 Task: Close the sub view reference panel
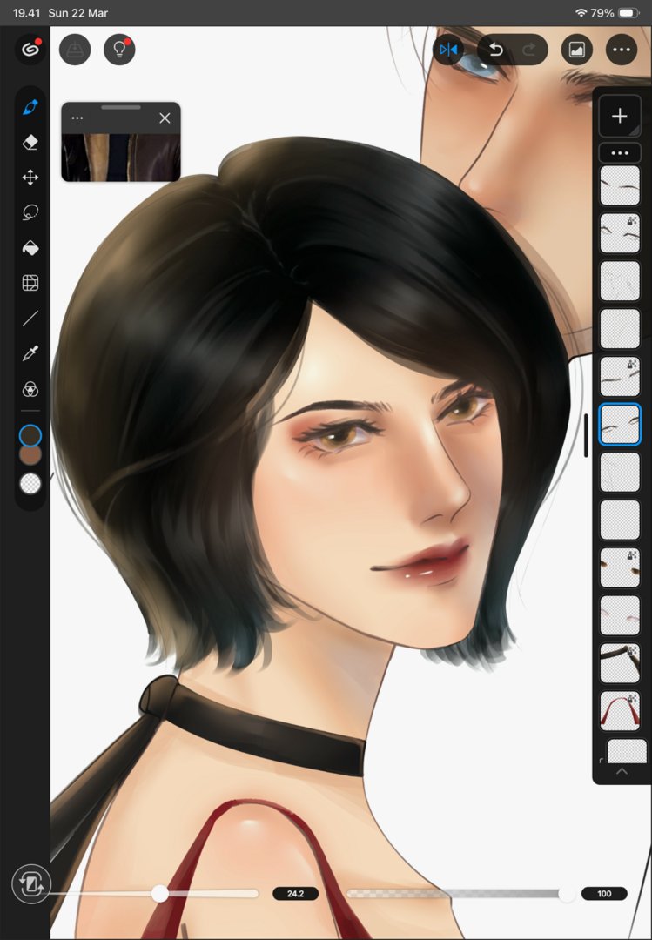click(x=165, y=118)
